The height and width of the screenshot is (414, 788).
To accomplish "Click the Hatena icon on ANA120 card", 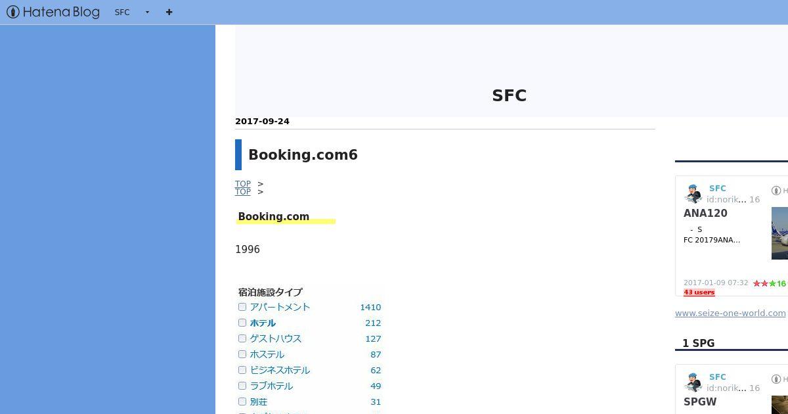I will coord(776,191).
